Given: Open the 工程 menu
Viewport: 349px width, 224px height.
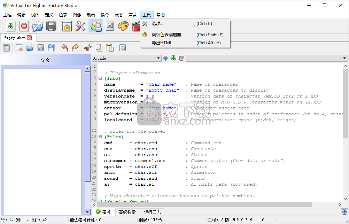Looking at the screenshot, I should [7, 15].
